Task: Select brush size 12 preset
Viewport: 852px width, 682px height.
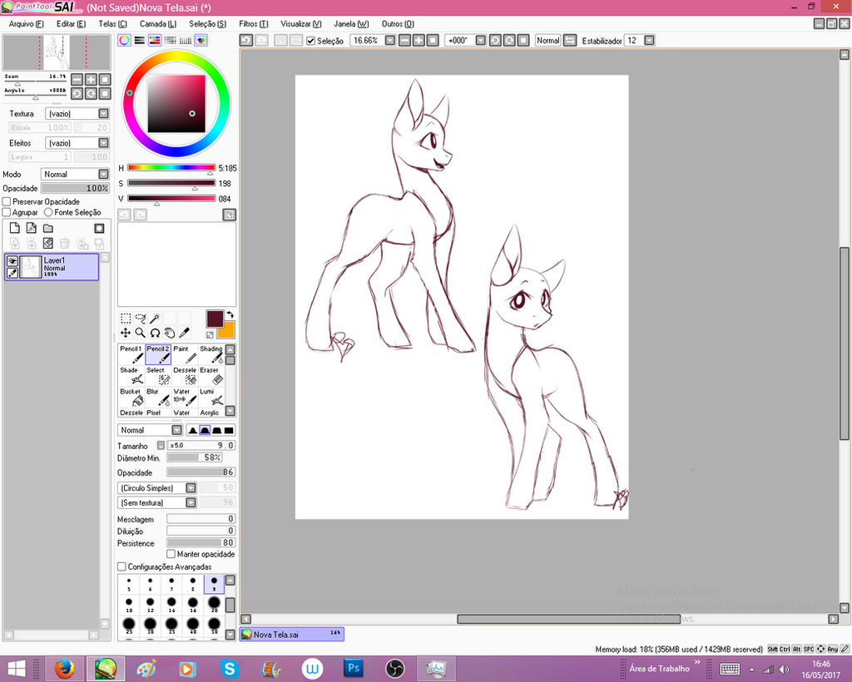Action: [151, 603]
